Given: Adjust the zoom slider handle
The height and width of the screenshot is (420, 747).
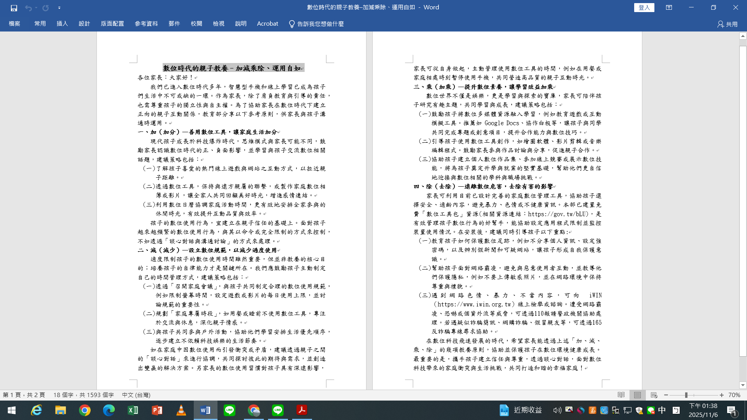Looking at the screenshot, I should click(686, 395).
